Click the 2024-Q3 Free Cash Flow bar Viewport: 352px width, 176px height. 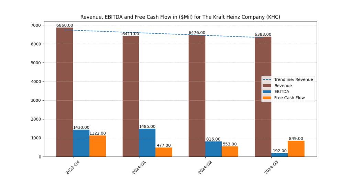click(296, 149)
